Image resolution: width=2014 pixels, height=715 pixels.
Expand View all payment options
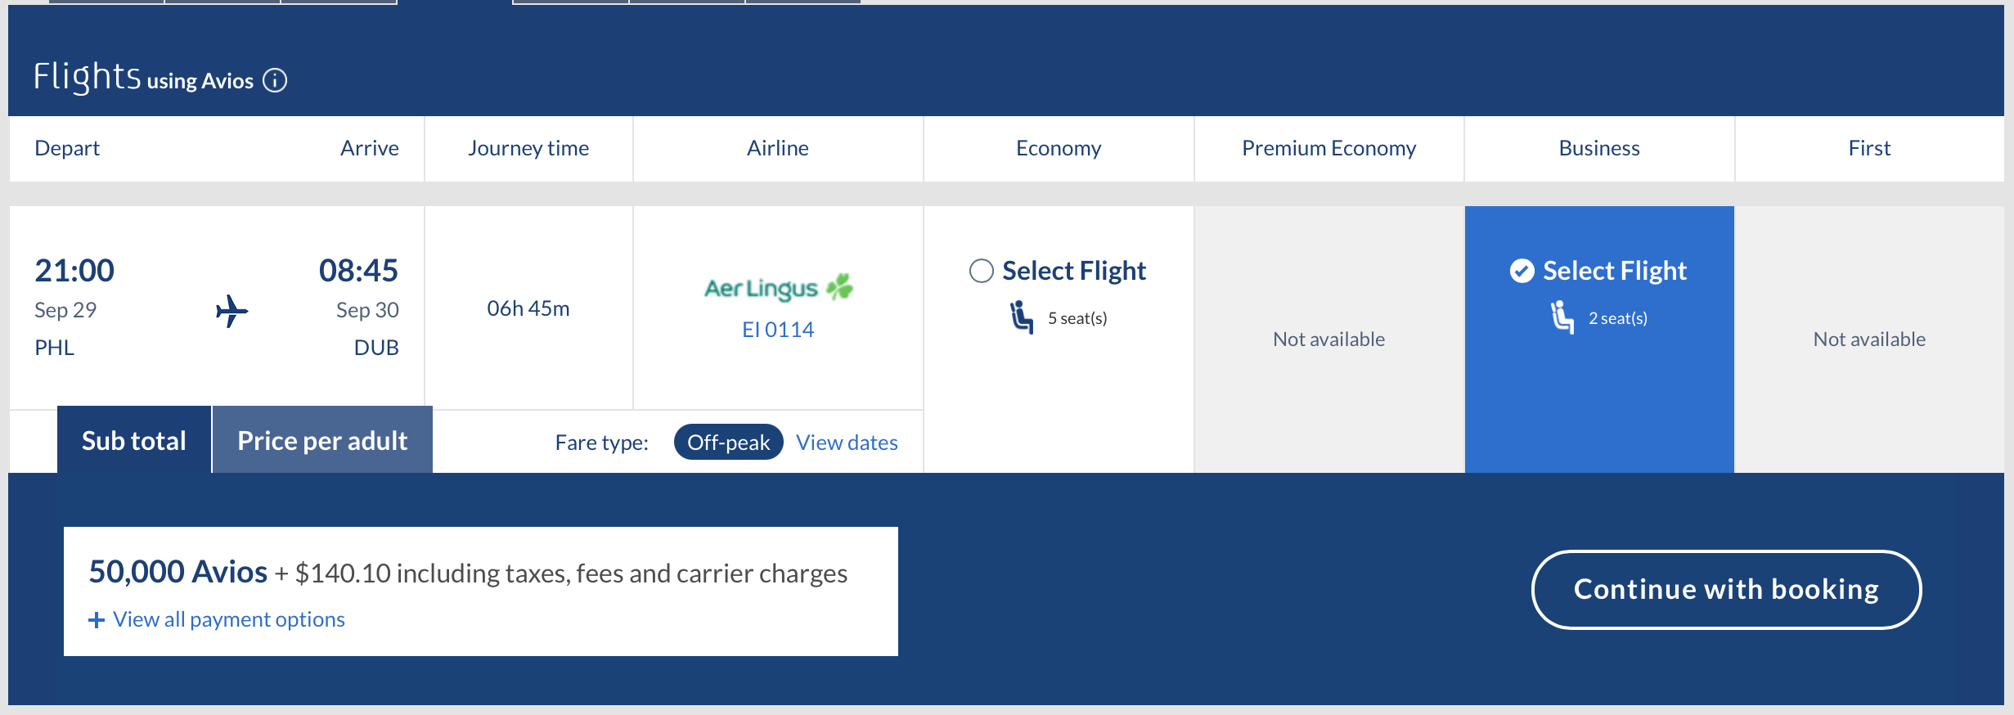[228, 619]
